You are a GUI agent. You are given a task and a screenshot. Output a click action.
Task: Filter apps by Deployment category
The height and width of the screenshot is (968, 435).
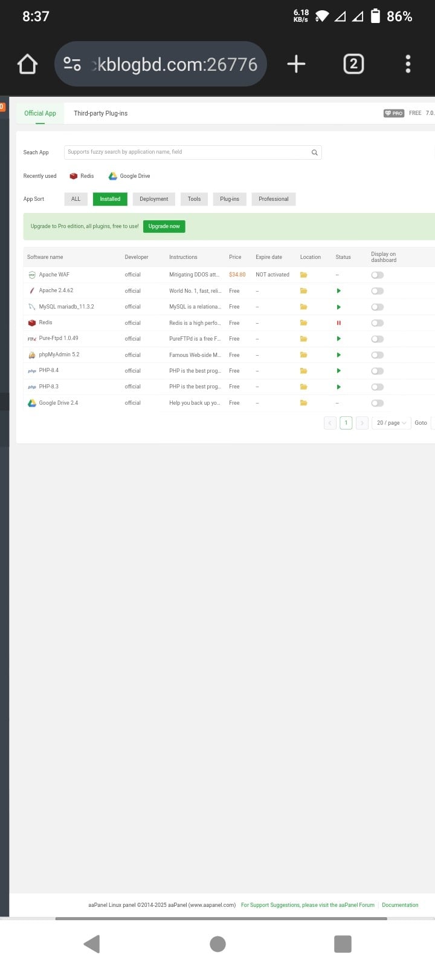click(154, 199)
